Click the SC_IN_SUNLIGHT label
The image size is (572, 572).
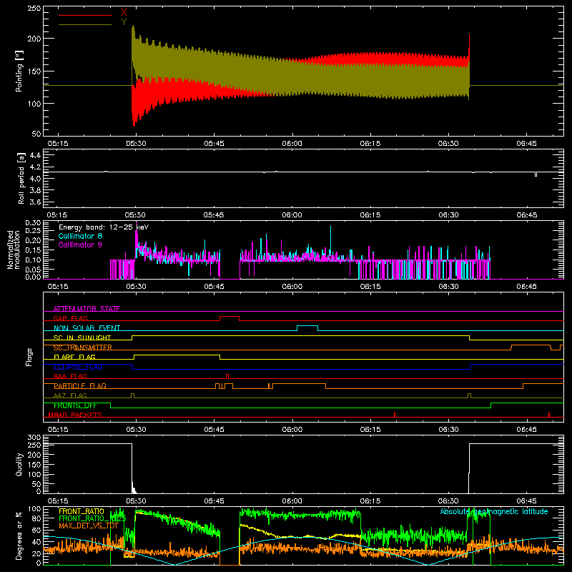[82, 337]
